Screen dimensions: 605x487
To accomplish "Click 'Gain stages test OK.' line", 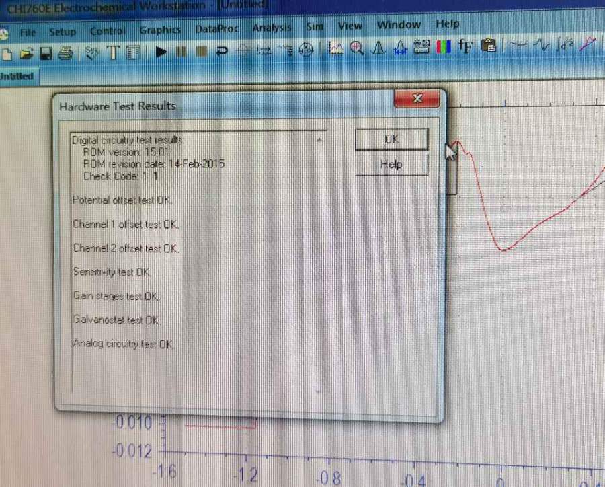I will pyautogui.click(x=116, y=296).
